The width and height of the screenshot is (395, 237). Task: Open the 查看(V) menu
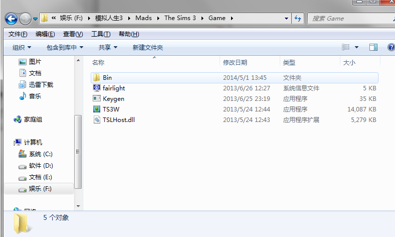73,34
